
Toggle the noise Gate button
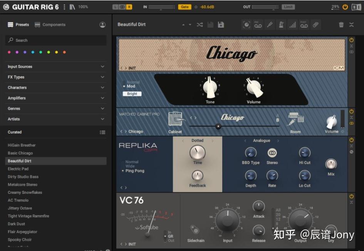[x=185, y=7]
